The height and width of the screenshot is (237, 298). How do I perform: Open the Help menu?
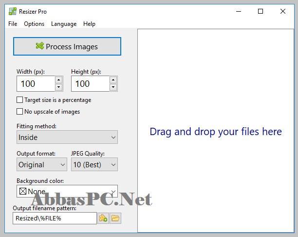point(89,24)
